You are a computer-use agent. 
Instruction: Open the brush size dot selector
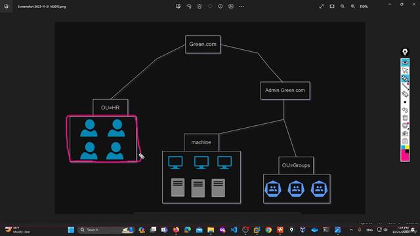tap(405, 102)
